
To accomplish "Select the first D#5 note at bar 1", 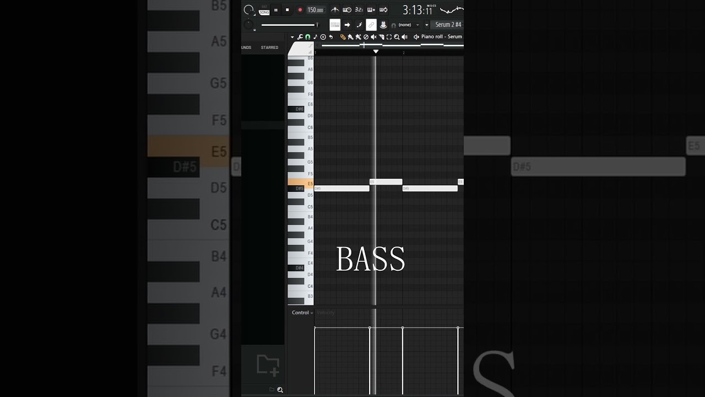I will pos(341,189).
